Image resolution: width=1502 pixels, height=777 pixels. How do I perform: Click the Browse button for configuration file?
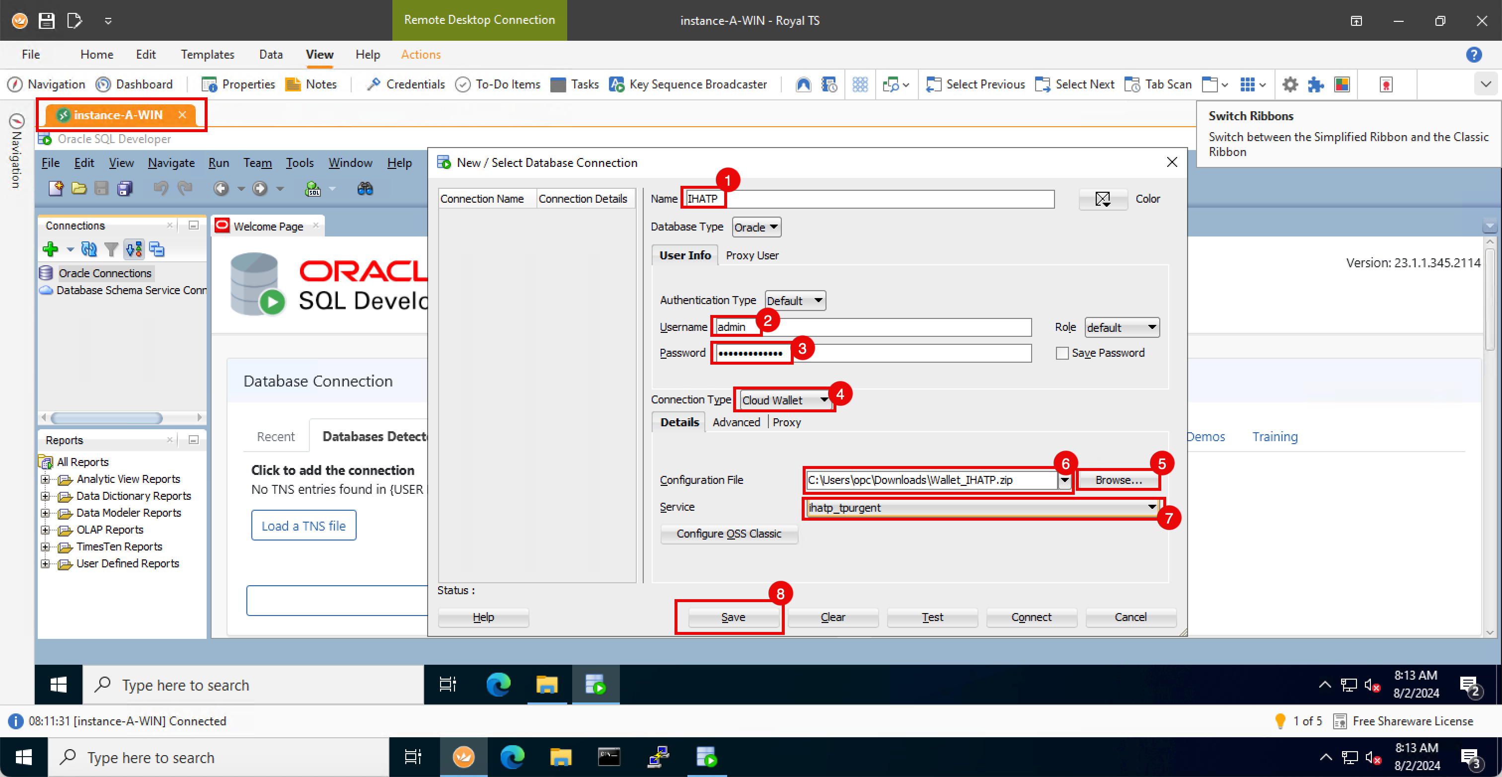(x=1118, y=480)
